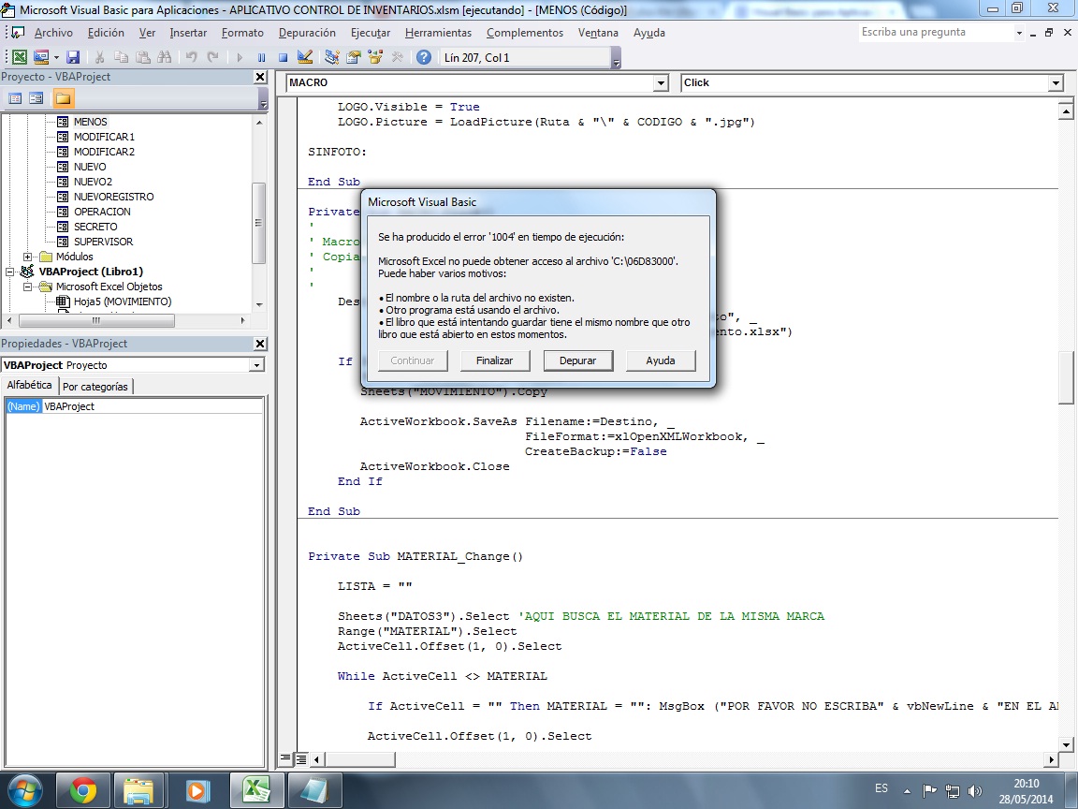1078x809 pixels.
Task: Open the Ventana menu
Action: coord(598,33)
